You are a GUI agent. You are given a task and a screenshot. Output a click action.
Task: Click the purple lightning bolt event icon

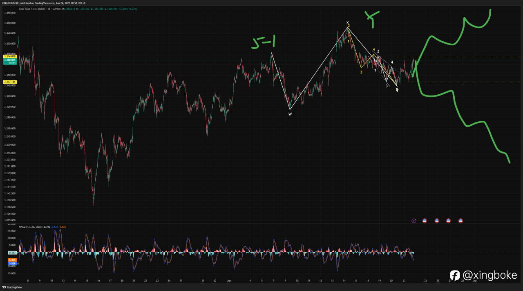(413, 221)
